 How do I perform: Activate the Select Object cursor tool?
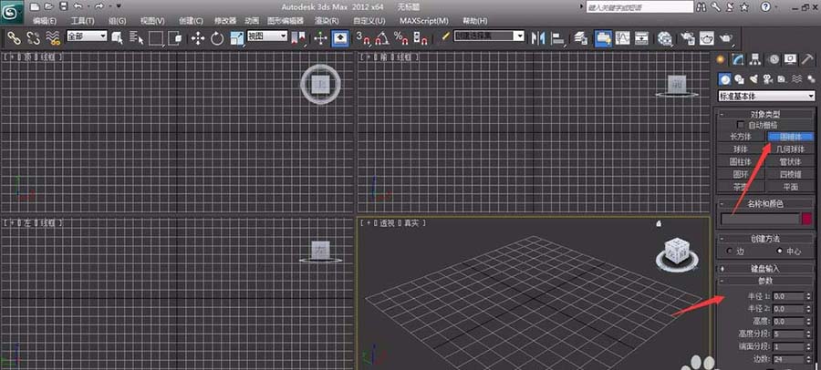pos(118,37)
